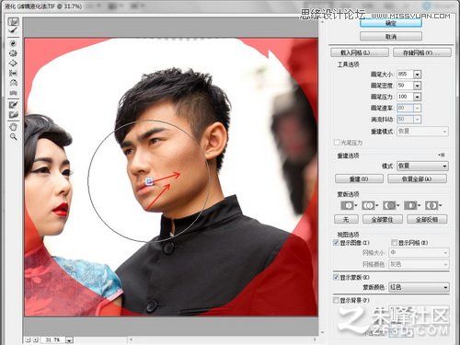Viewport: 460px width, 345px height.
Task: Open the 模式 reconstruct mode dropdown
Action: pos(422,166)
